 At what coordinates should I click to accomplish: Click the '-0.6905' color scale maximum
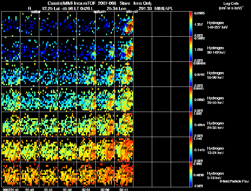[199, 13]
